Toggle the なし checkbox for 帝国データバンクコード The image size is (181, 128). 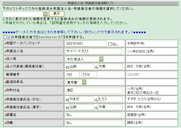click(110, 44)
